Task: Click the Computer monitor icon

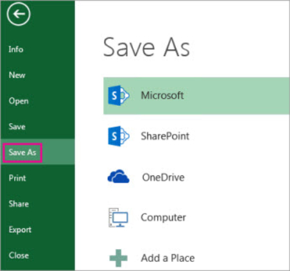Action: tap(118, 217)
